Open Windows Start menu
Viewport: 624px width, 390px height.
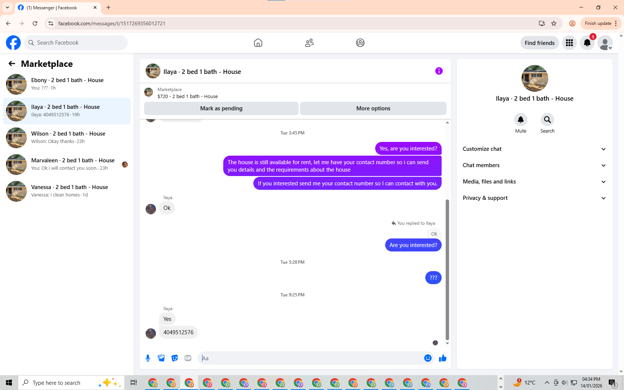pyautogui.click(x=9, y=383)
